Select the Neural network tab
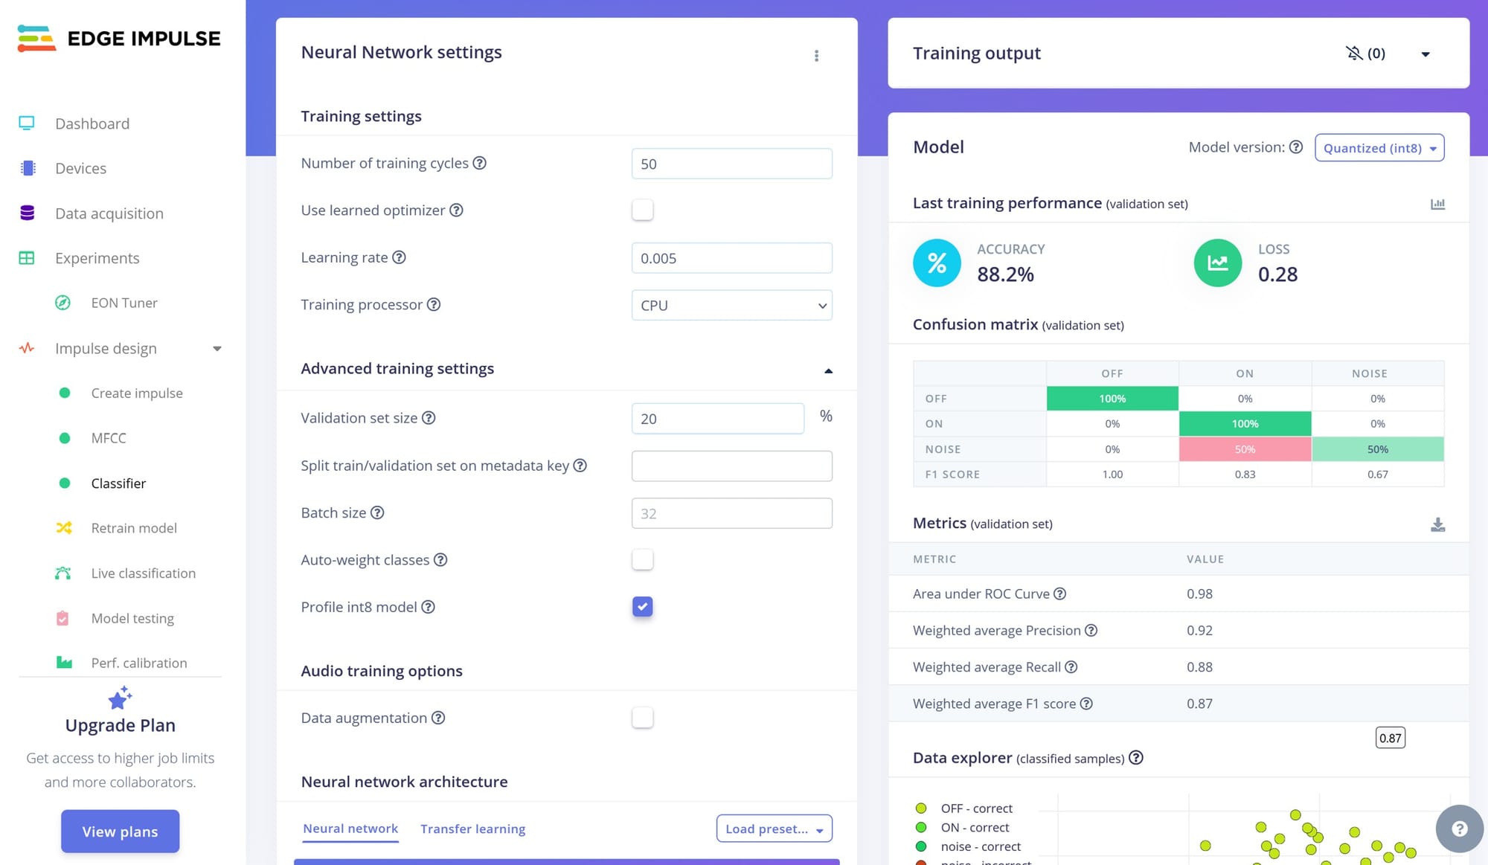This screenshot has height=865, width=1488. click(350, 829)
